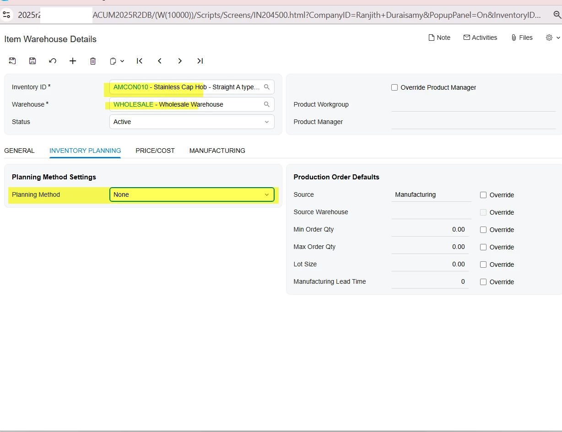The image size is (562, 432).
Task: Go to the previous record
Action: coord(160,61)
